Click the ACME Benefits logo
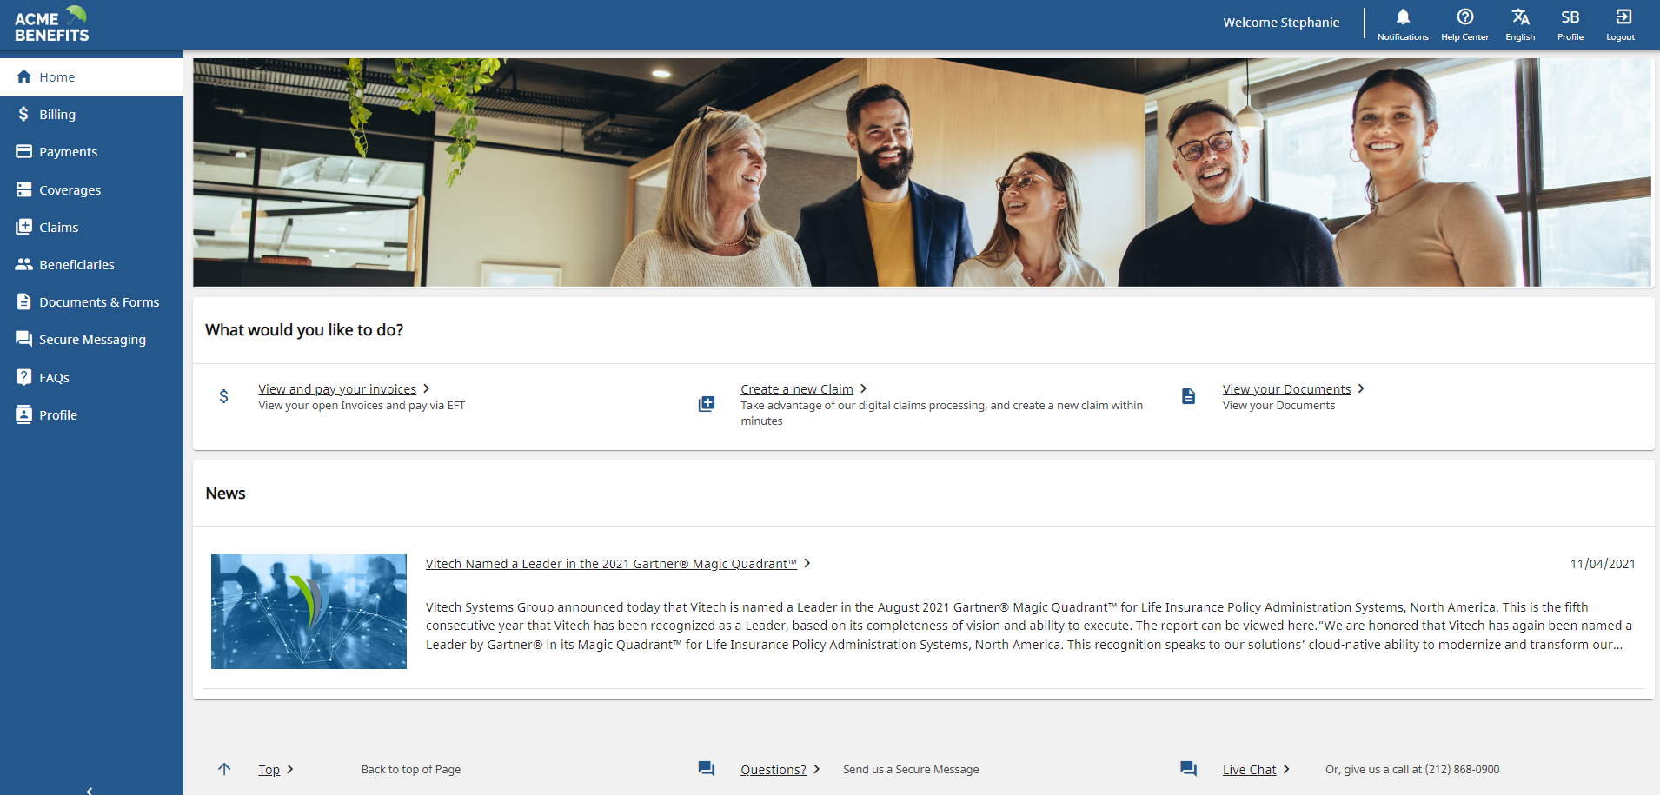 pyautogui.click(x=52, y=24)
